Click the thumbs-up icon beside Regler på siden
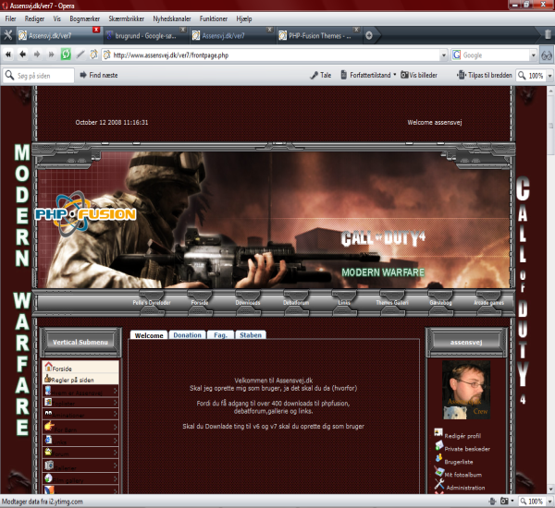This screenshot has height=508, width=555. click(47, 379)
